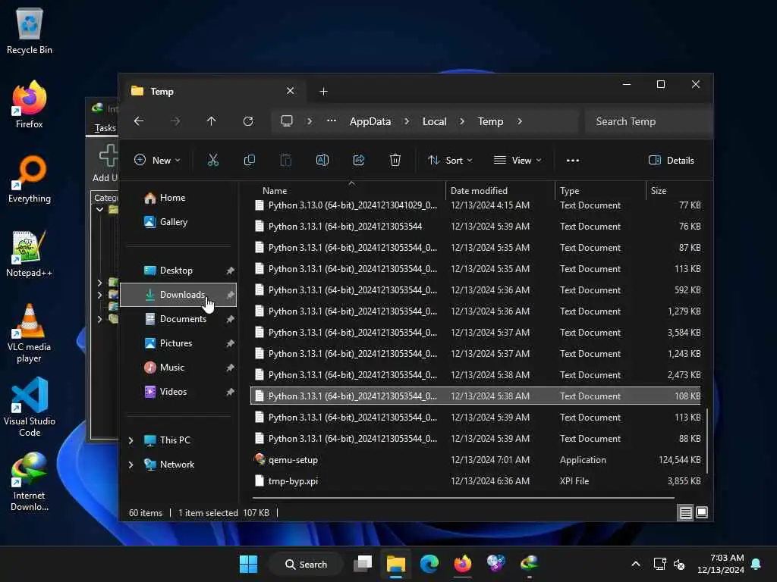
Task: Click the This PC monitor icon in address bar
Action: click(286, 120)
